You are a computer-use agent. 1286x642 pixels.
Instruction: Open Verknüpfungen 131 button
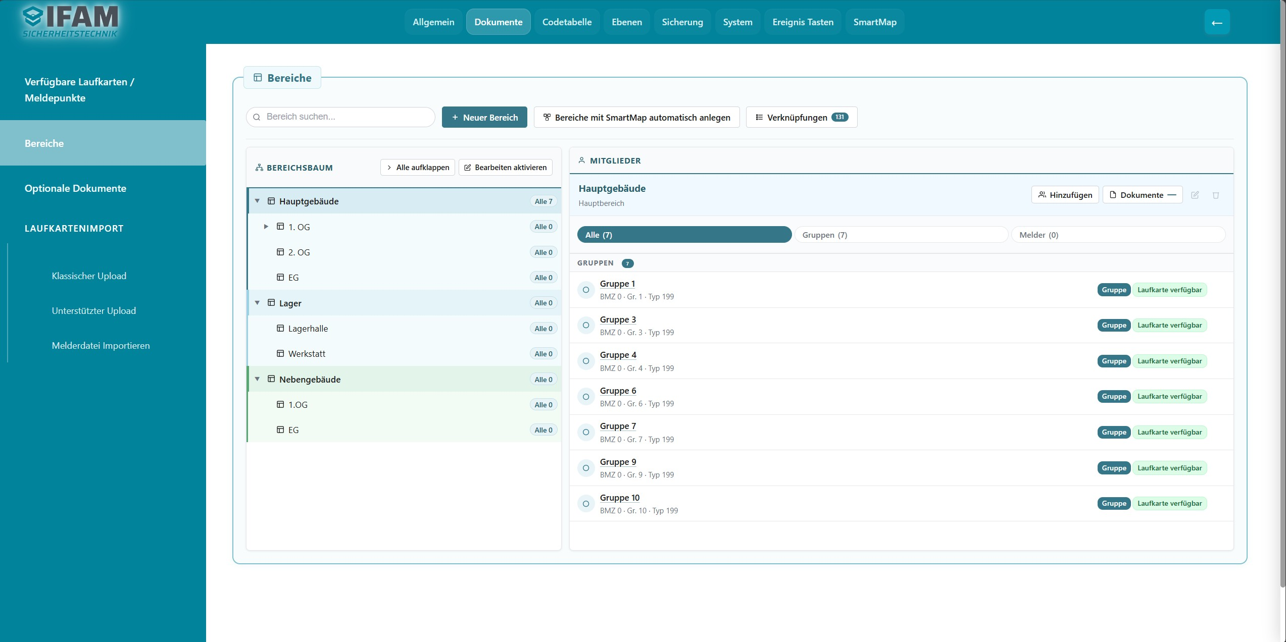click(x=802, y=117)
